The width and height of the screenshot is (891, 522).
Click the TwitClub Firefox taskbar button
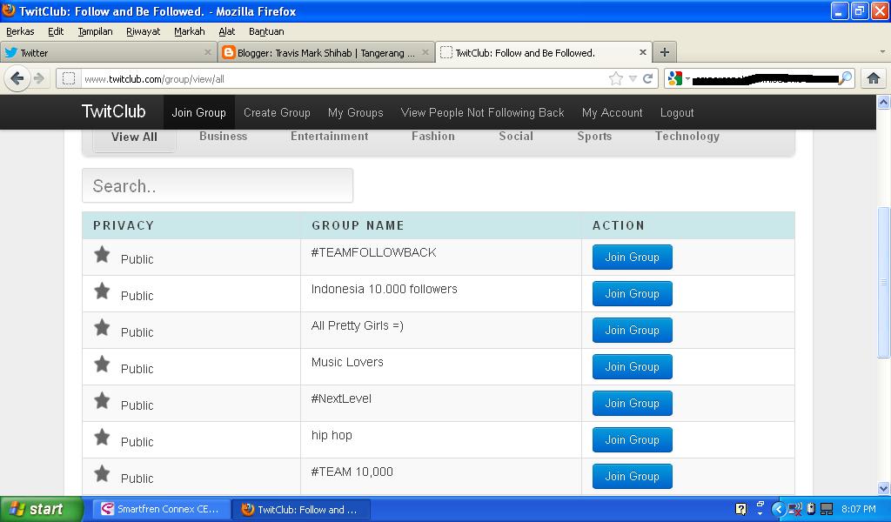pyautogui.click(x=302, y=509)
